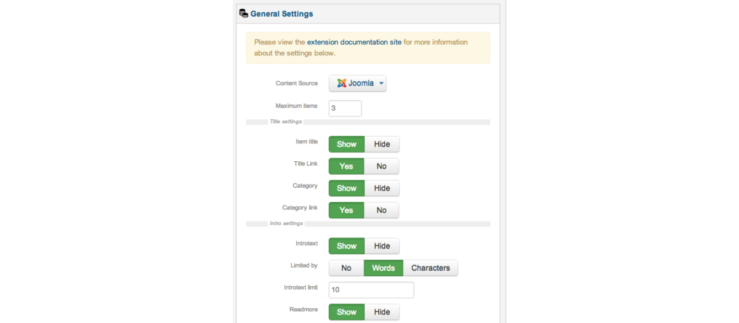Viewport: 739px width, 323px height.
Task: Limit introtext by Characters
Action: 430,268
